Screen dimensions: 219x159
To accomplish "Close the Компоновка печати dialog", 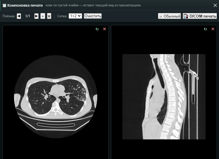I will pos(215,5).
